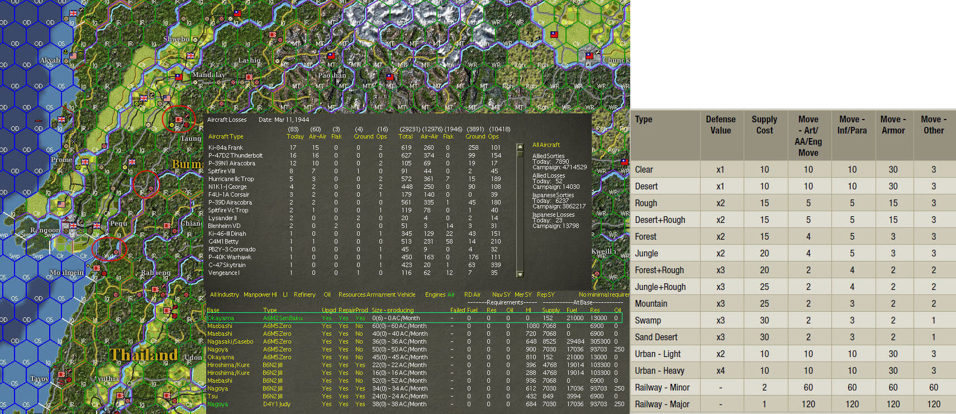Switch to the Manpower industry tab
This screenshot has width=956, height=414.
tap(258, 294)
